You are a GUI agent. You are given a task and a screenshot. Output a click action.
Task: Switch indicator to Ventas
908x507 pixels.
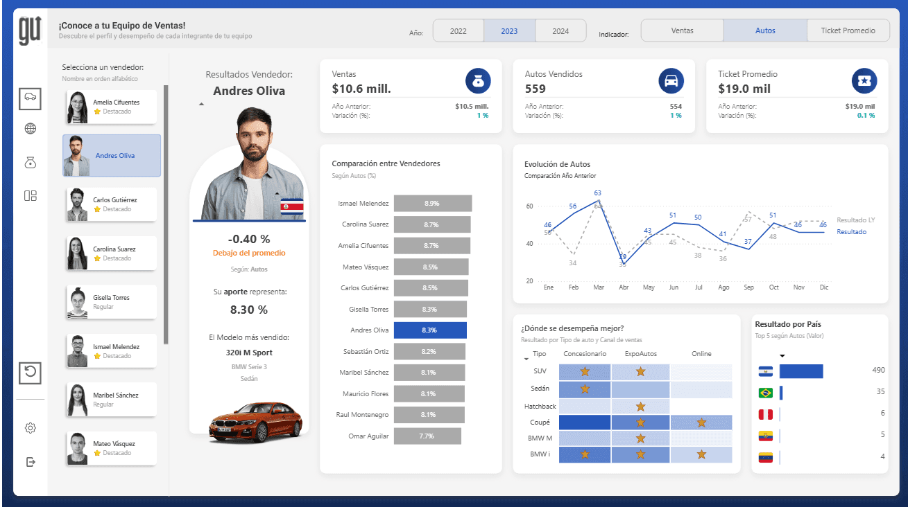click(x=682, y=30)
